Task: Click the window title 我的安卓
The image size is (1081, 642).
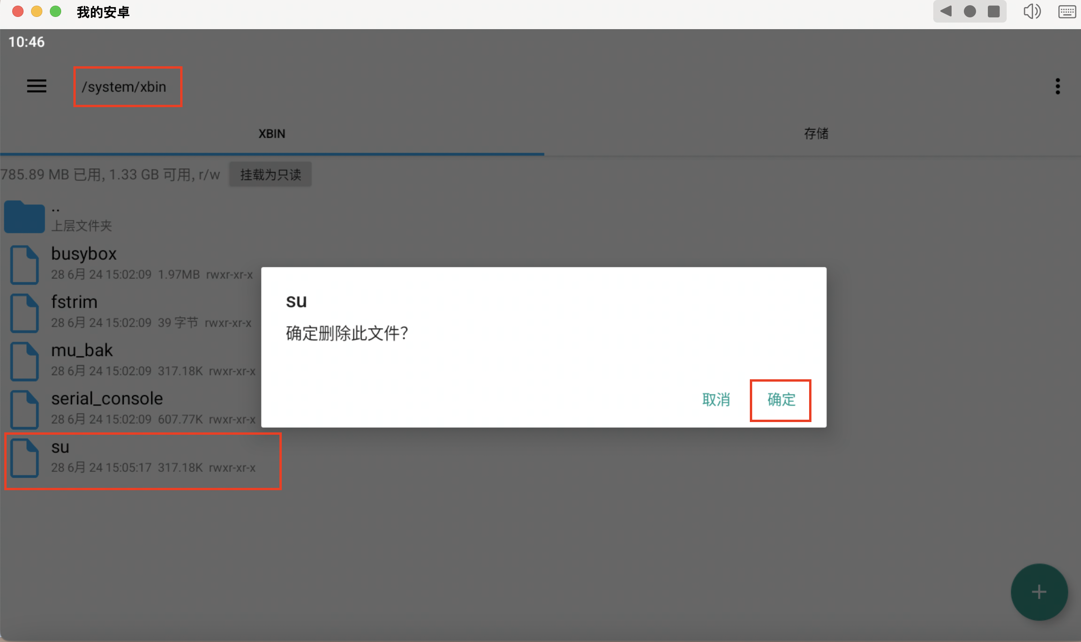Action: pyautogui.click(x=103, y=12)
